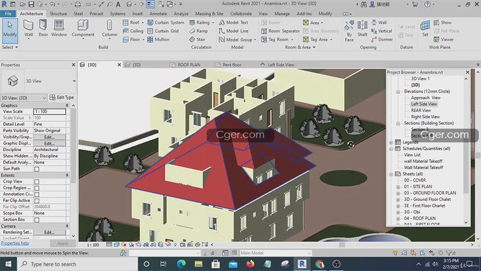Click the View Scale input field
The image size is (481, 271).
tap(49, 112)
